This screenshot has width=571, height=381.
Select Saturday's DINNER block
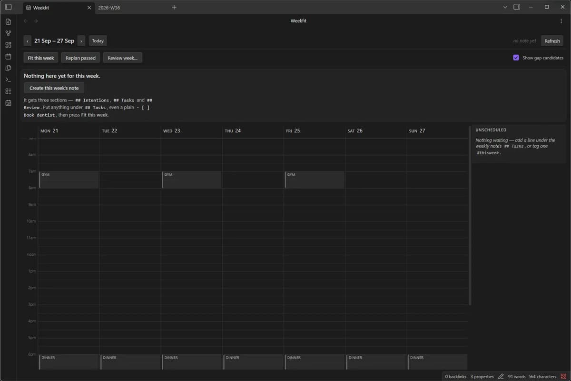(x=376, y=362)
